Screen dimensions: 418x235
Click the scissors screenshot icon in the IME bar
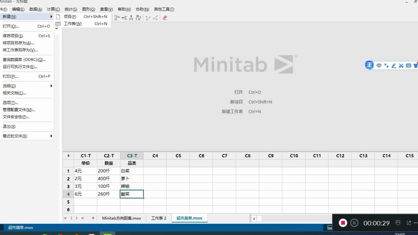pos(401,65)
